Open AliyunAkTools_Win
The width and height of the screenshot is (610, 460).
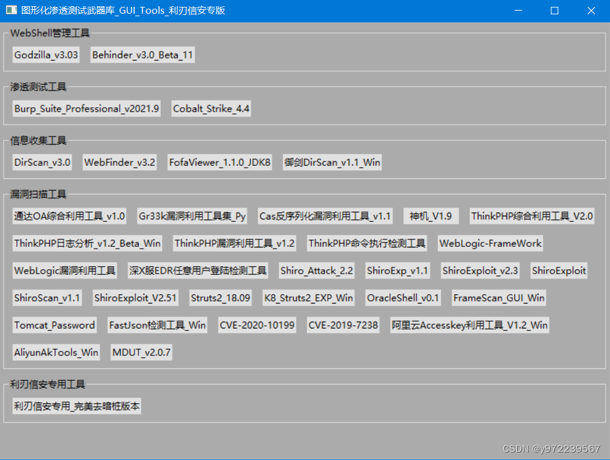56,352
